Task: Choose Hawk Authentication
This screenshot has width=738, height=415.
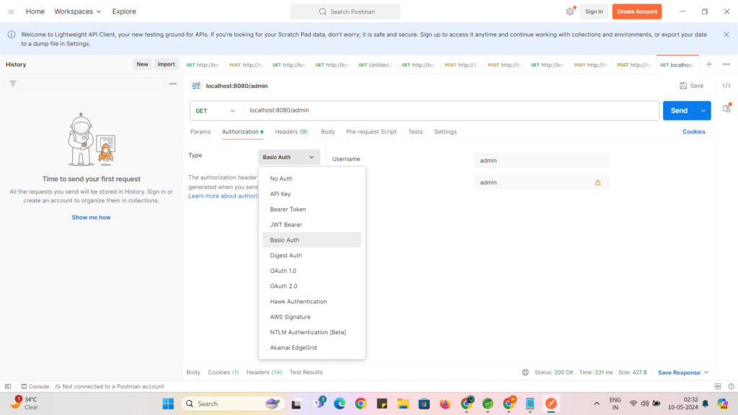Action: (x=311, y=302)
